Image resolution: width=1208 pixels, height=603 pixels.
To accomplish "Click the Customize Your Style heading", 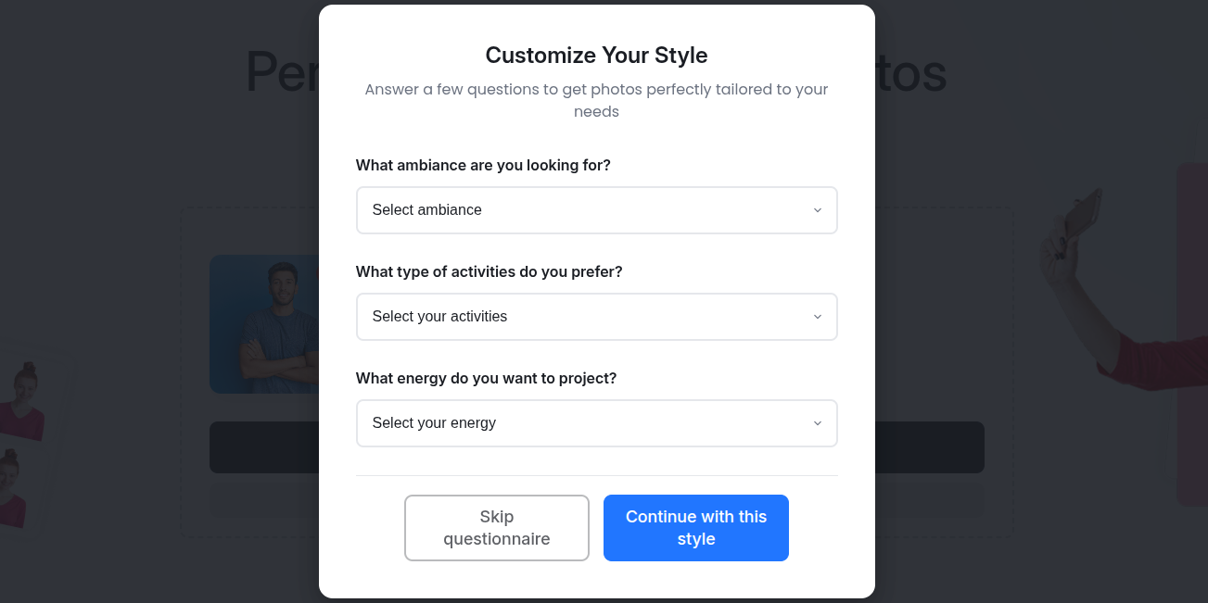I will [596, 56].
